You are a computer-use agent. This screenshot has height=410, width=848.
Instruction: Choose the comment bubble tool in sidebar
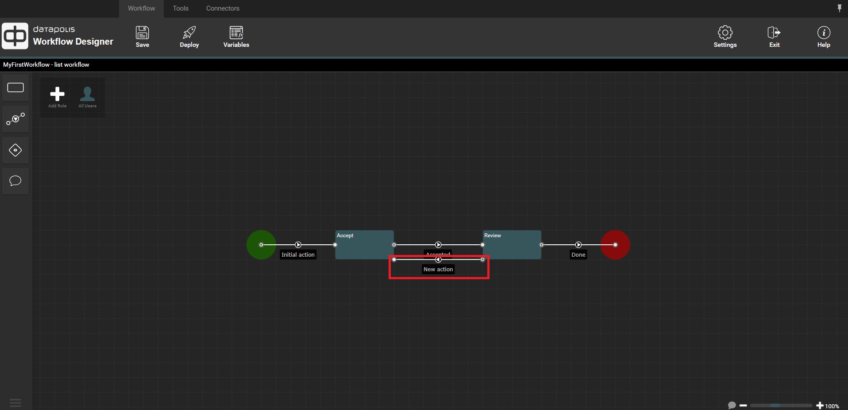[x=15, y=181]
